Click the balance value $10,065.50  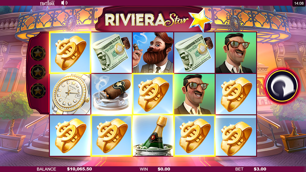point(80,169)
